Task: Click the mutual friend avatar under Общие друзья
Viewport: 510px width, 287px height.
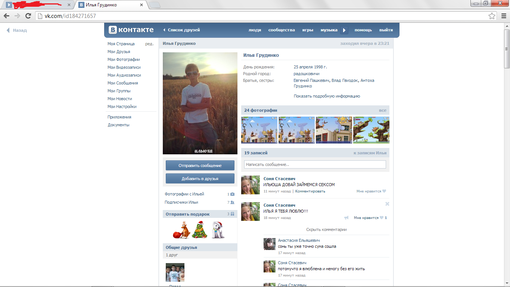Action: pyautogui.click(x=175, y=272)
